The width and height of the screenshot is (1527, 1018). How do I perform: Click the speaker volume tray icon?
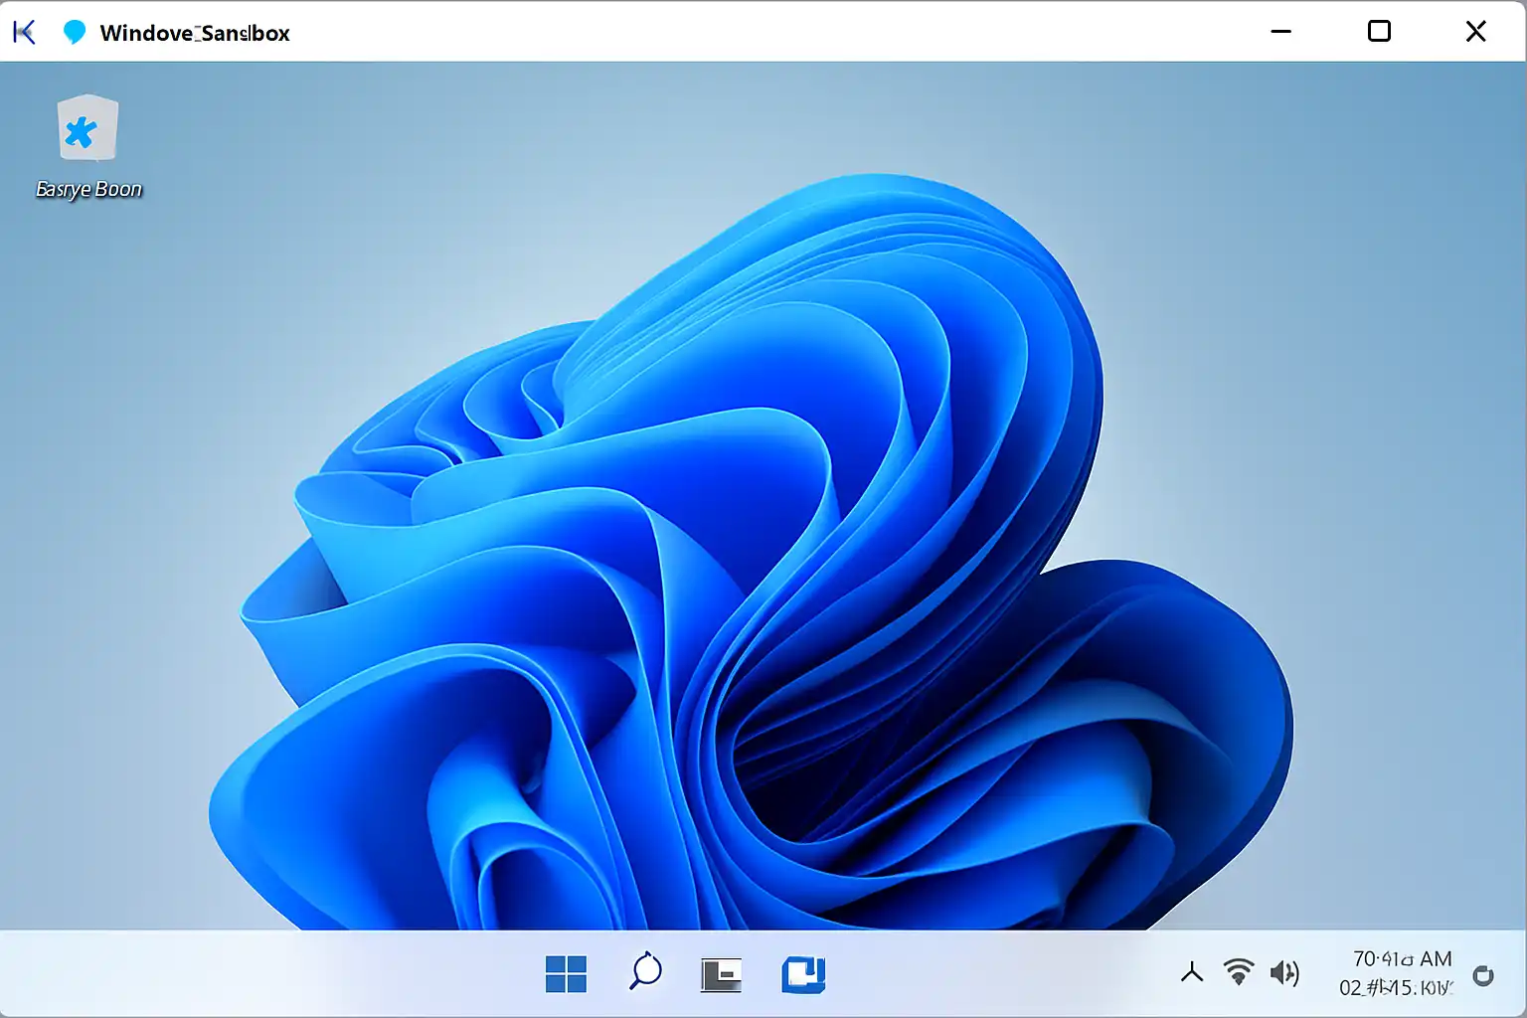coord(1283,973)
